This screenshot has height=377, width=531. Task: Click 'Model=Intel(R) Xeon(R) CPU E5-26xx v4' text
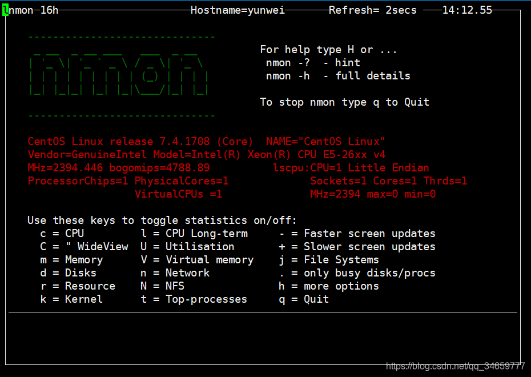point(269,155)
